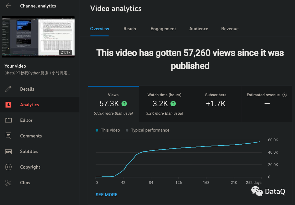
Task: Click the Typical performance legend dot
Action: click(x=127, y=130)
